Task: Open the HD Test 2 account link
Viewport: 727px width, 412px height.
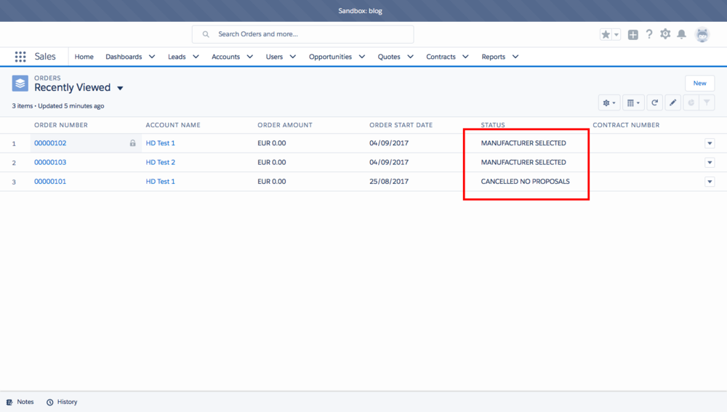Action: (x=161, y=162)
